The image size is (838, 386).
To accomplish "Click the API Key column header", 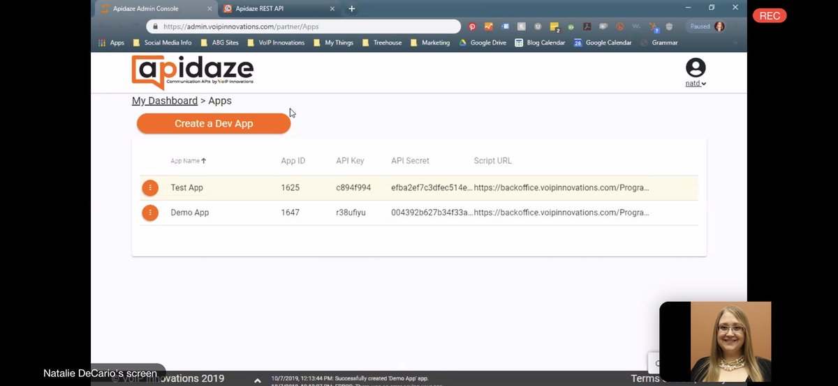I will click(x=350, y=161).
